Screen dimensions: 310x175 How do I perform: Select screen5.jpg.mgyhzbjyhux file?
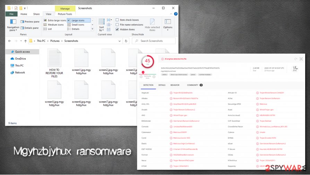point(54,93)
